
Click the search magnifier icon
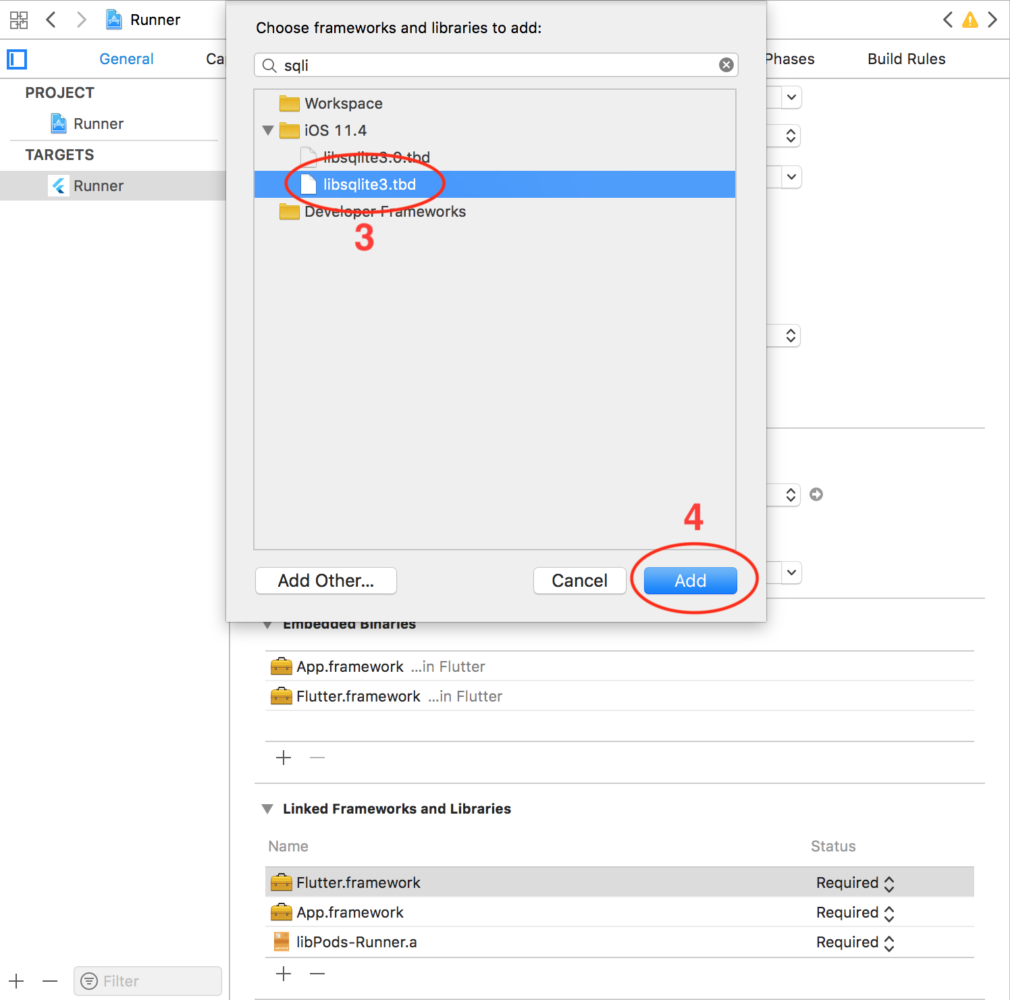269,65
